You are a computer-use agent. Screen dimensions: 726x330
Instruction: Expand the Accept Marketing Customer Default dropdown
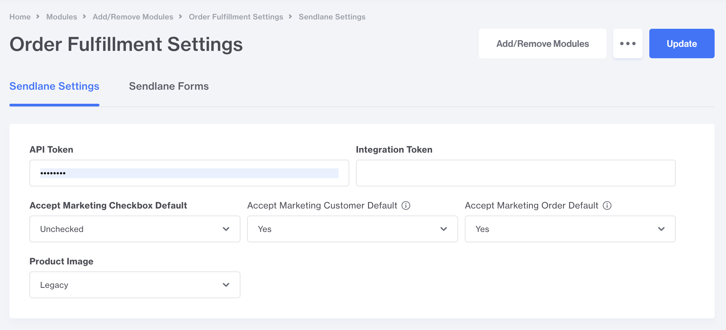pyautogui.click(x=353, y=229)
